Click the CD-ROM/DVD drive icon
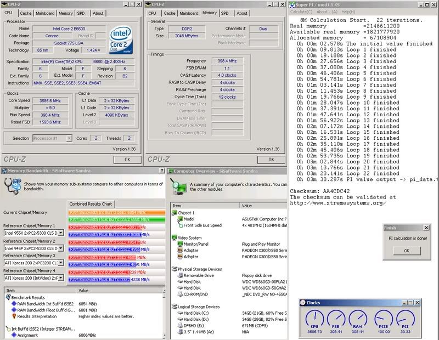This screenshot has width=439, height=340. (x=181, y=294)
